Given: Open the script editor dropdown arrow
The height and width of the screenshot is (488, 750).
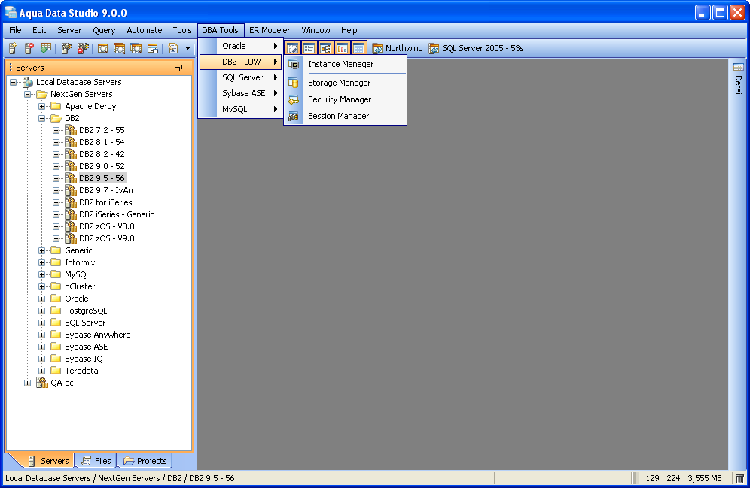Looking at the screenshot, I should pos(187,48).
